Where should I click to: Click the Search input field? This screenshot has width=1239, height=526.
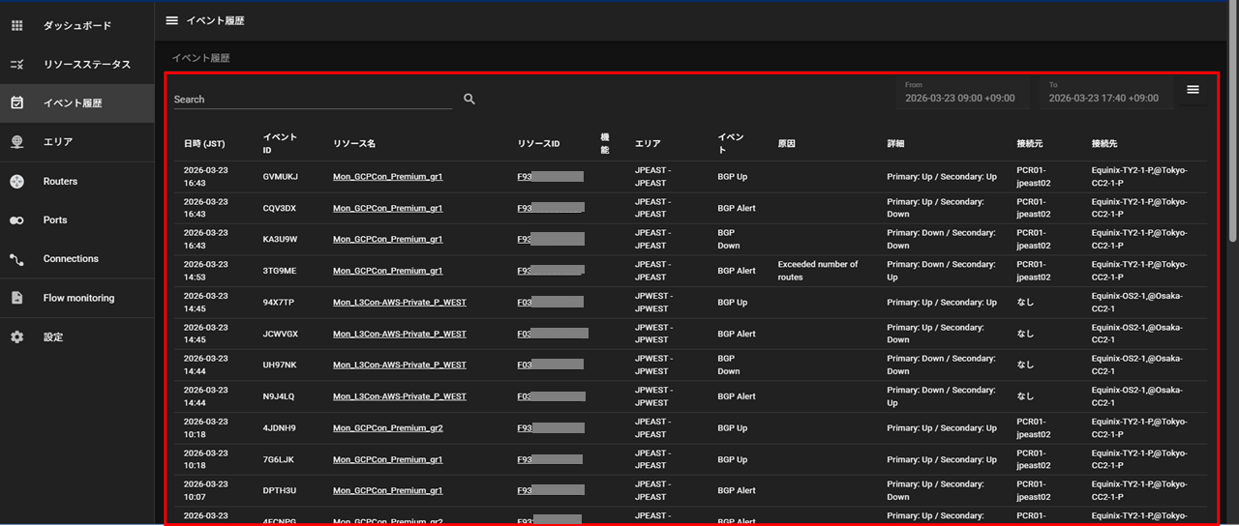click(312, 99)
